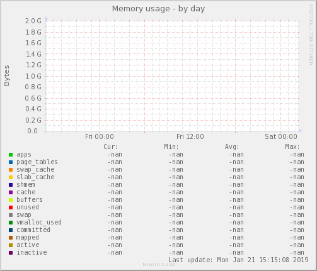Click the 'Avg:' column header
The width and height of the screenshot is (317, 271).
[232, 147]
